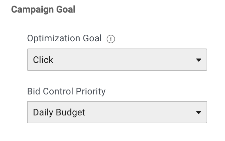The width and height of the screenshot is (225, 141).
Task: Expand the combo box showing Daily Budget
Action: click(x=117, y=112)
